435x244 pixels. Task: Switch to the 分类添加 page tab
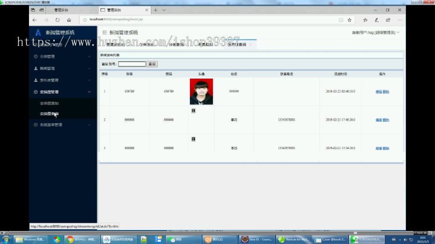[x=146, y=44]
